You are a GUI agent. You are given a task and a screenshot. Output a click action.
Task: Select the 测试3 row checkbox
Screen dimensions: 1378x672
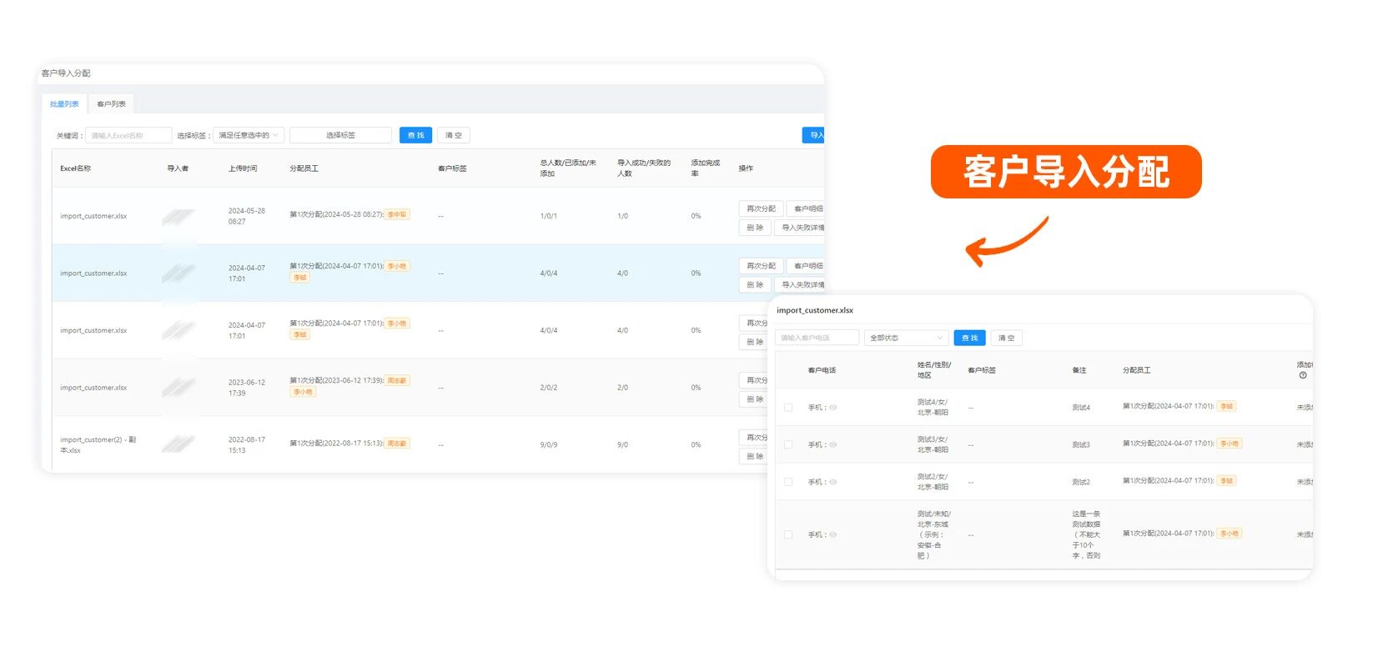[x=788, y=445]
